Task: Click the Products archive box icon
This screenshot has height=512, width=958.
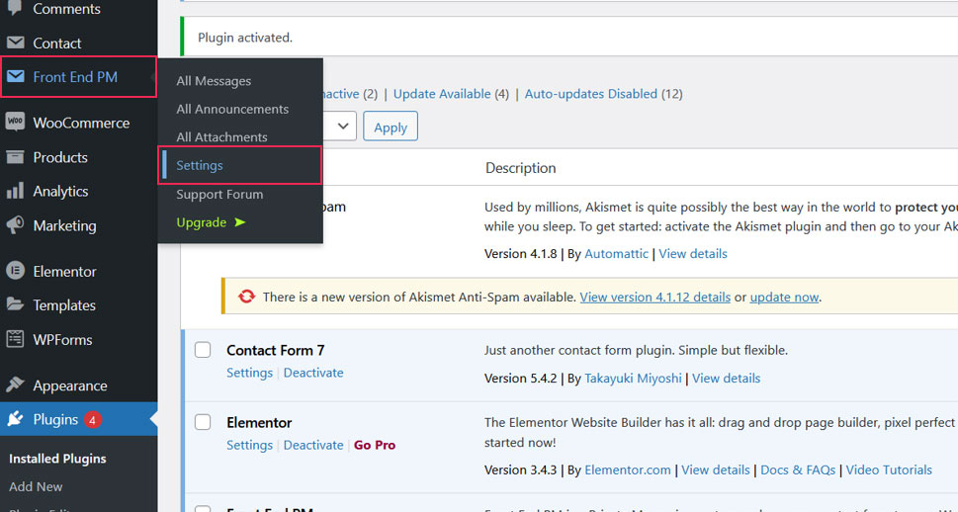Action: pos(15,157)
